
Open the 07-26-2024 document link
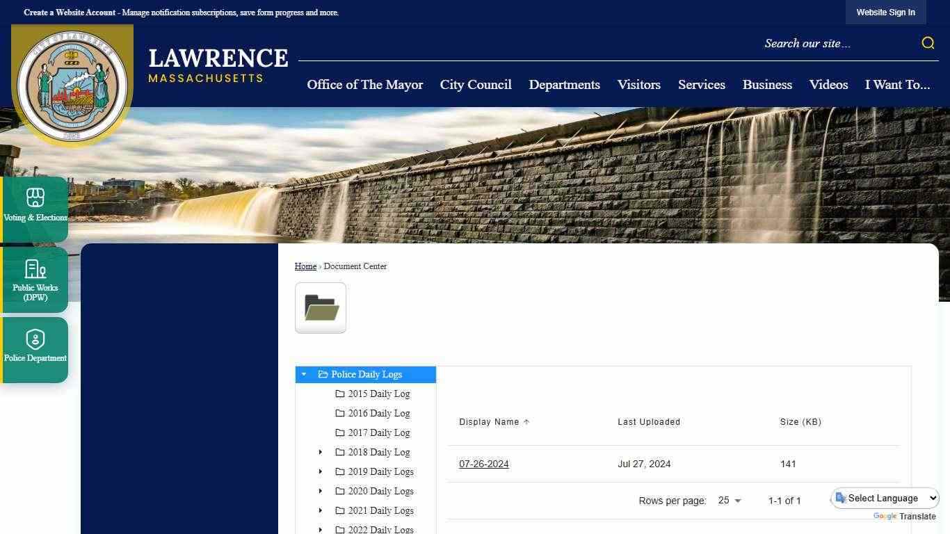pyautogui.click(x=483, y=464)
